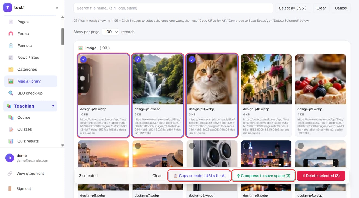The width and height of the screenshot is (359, 198).
Task: Click the Categories folder icon
Action: pyautogui.click(x=11, y=69)
